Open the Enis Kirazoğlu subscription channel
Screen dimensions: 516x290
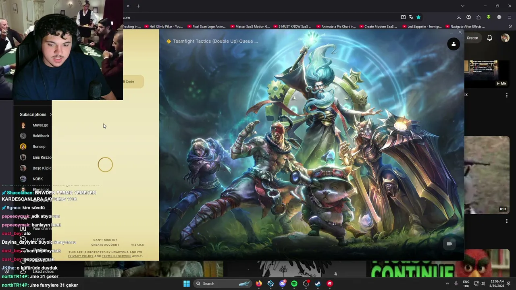click(x=35, y=157)
